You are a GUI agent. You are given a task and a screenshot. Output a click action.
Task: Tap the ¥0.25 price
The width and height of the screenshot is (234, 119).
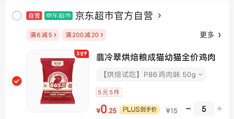[x=106, y=110]
